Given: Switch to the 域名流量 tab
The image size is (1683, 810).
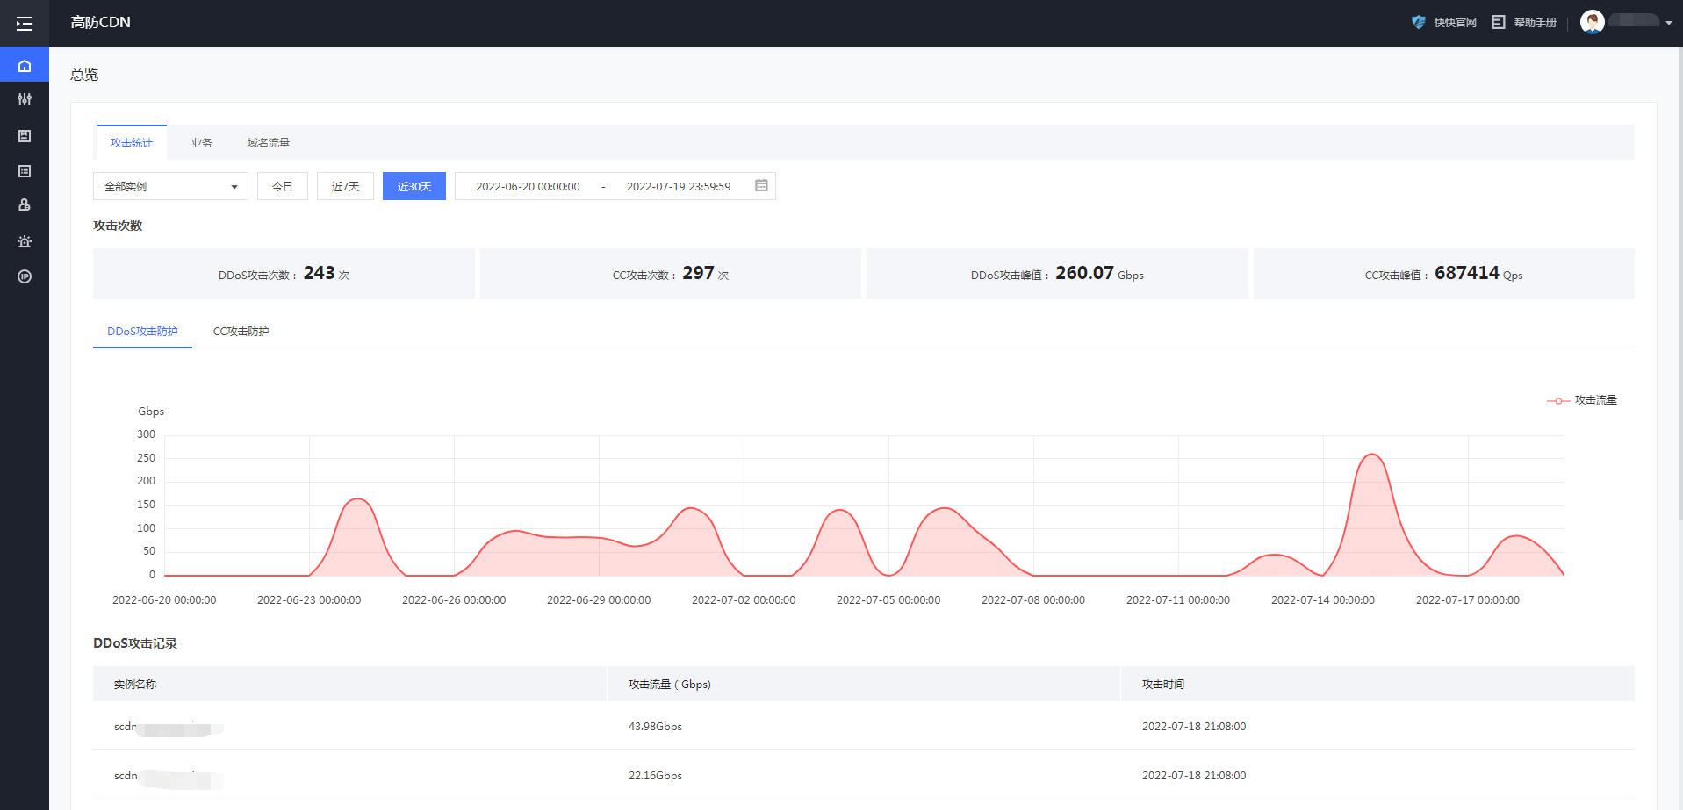Looking at the screenshot, I should (268, 143).
